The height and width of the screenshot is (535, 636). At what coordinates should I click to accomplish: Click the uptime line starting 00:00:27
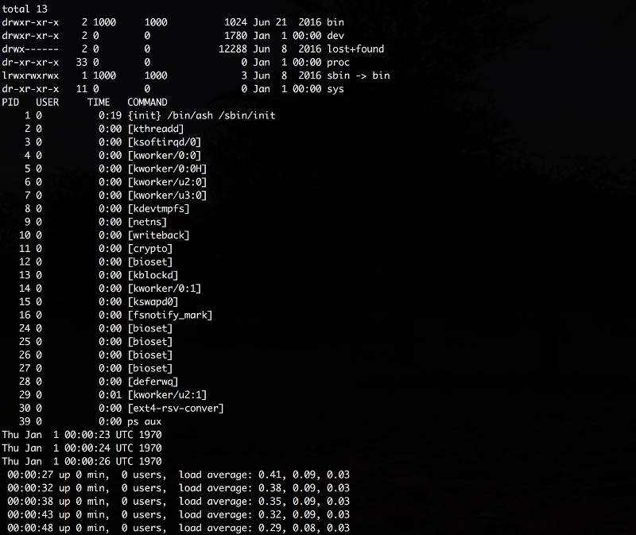[178, 475]
